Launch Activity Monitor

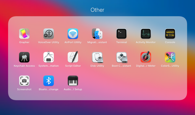146,34
